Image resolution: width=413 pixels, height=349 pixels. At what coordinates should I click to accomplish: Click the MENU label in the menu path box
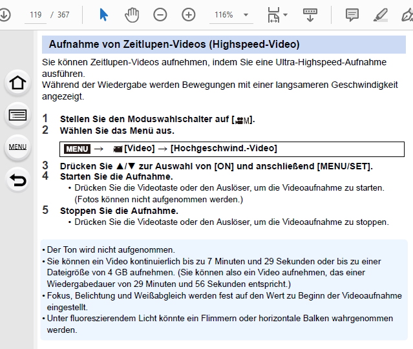tap(77, 149)
